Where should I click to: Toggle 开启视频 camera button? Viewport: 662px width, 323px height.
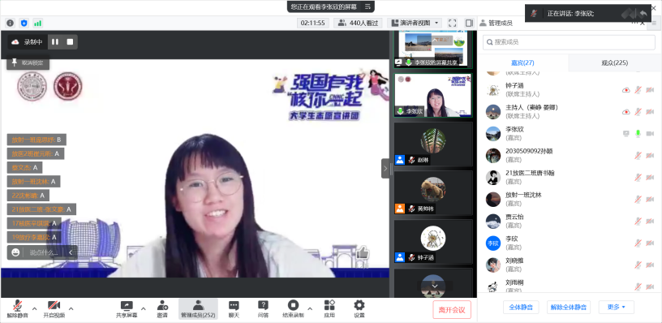[54, 309]
